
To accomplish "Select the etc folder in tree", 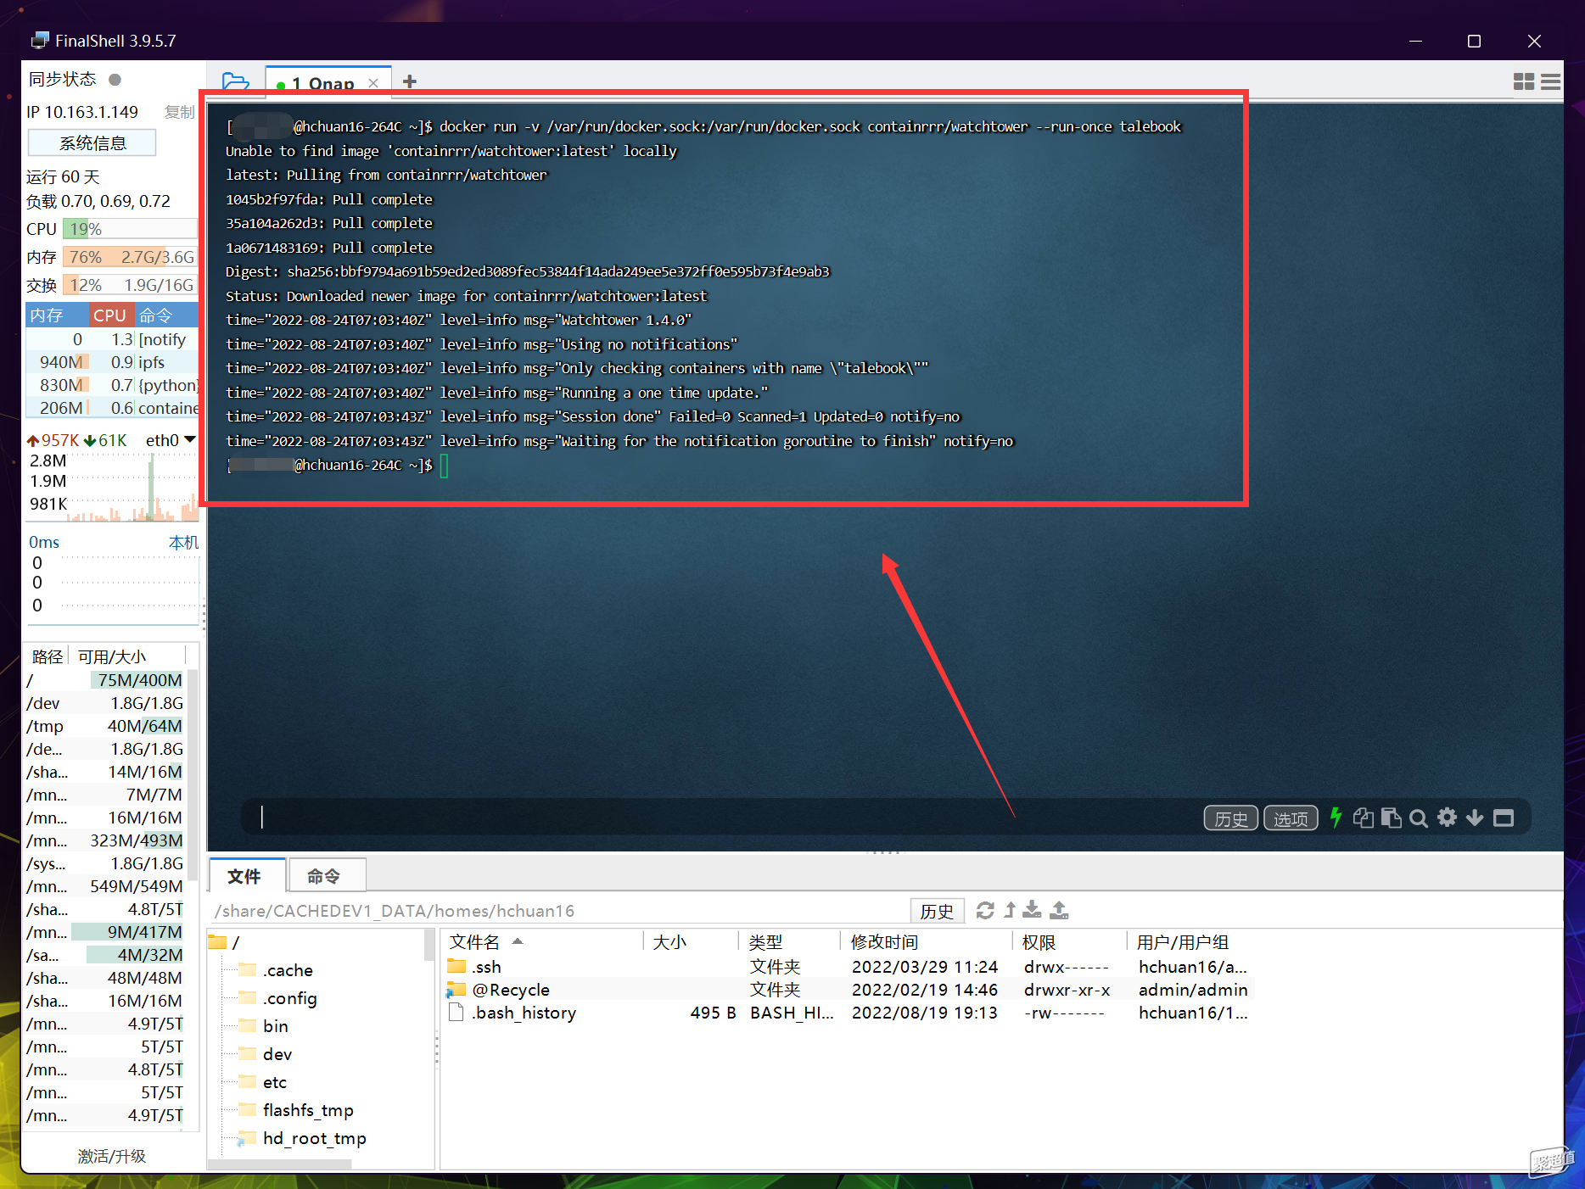I will 275,1082.
